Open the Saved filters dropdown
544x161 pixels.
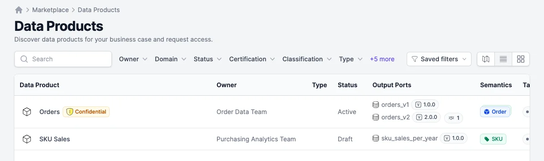[x=439, y=59]
